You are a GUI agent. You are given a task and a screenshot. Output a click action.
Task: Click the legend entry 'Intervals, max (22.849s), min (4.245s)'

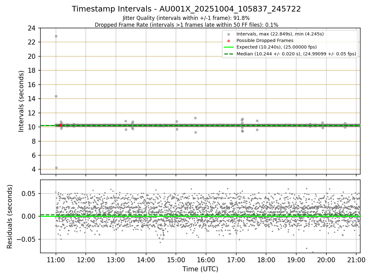(x=280, y=34)
